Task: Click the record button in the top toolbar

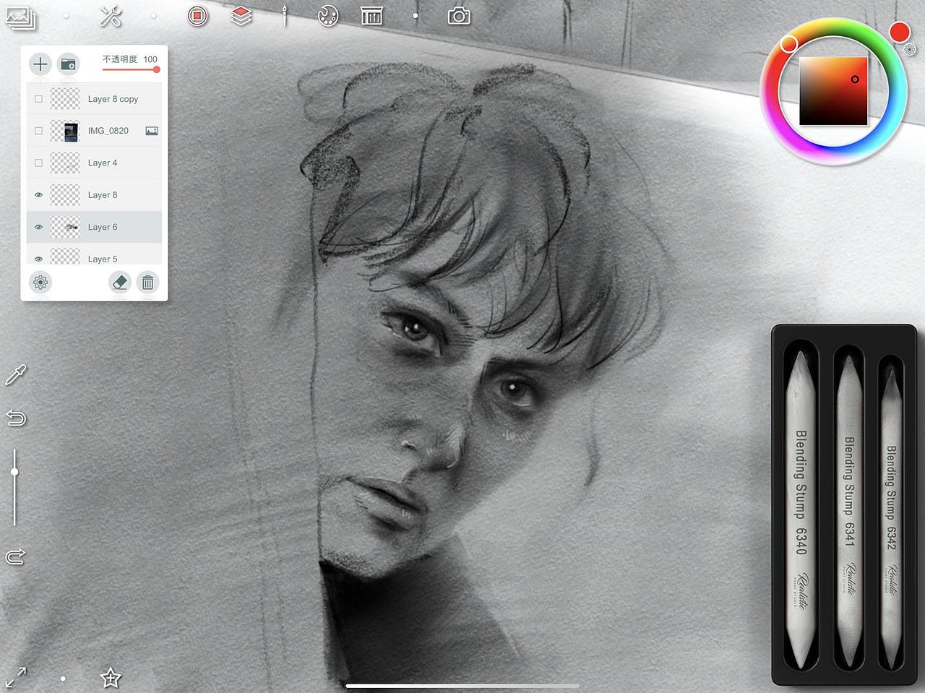Action: tap(197, 14)
